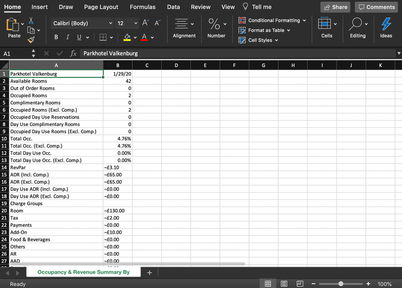Viewport: 402px width, 288px height.
Task: Click the Insert Function fx icon
Action: tap(73, 53)
